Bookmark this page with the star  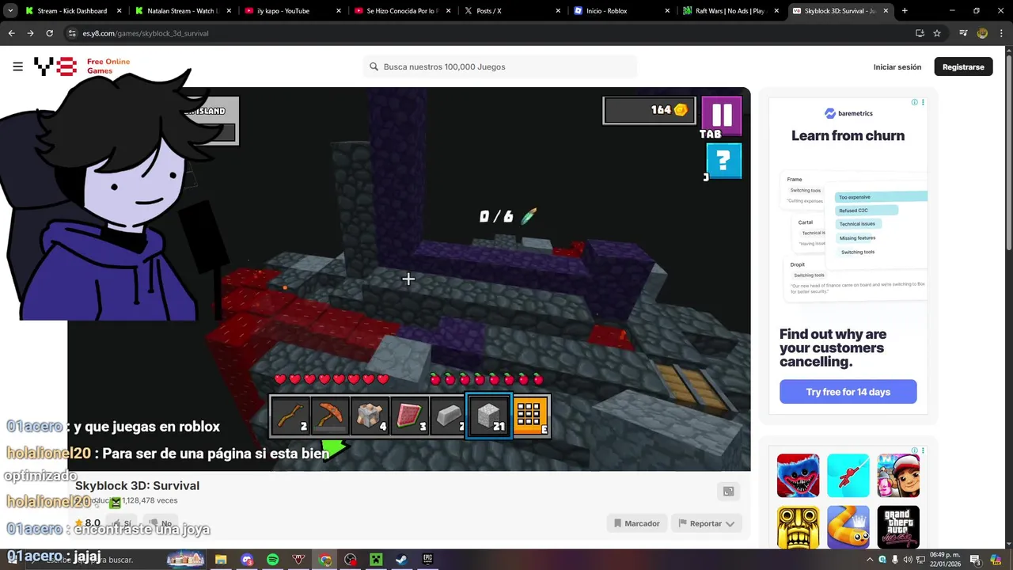coord(937,33)
